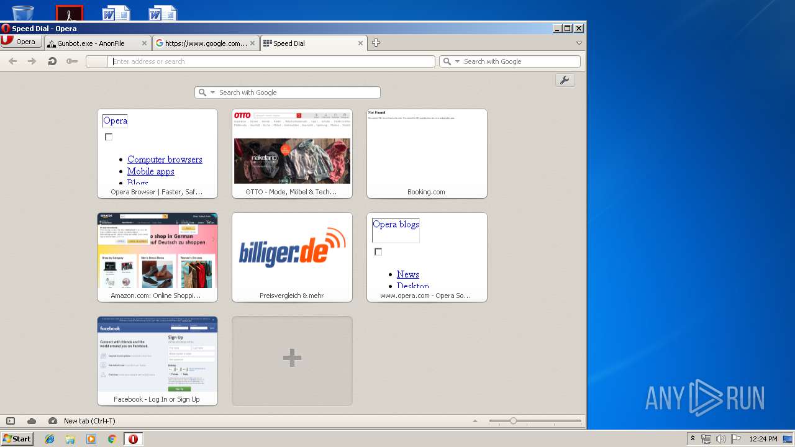The image size is (795, 447).
Task: Open the Windows Start menu
Action: tap(17, 439)
